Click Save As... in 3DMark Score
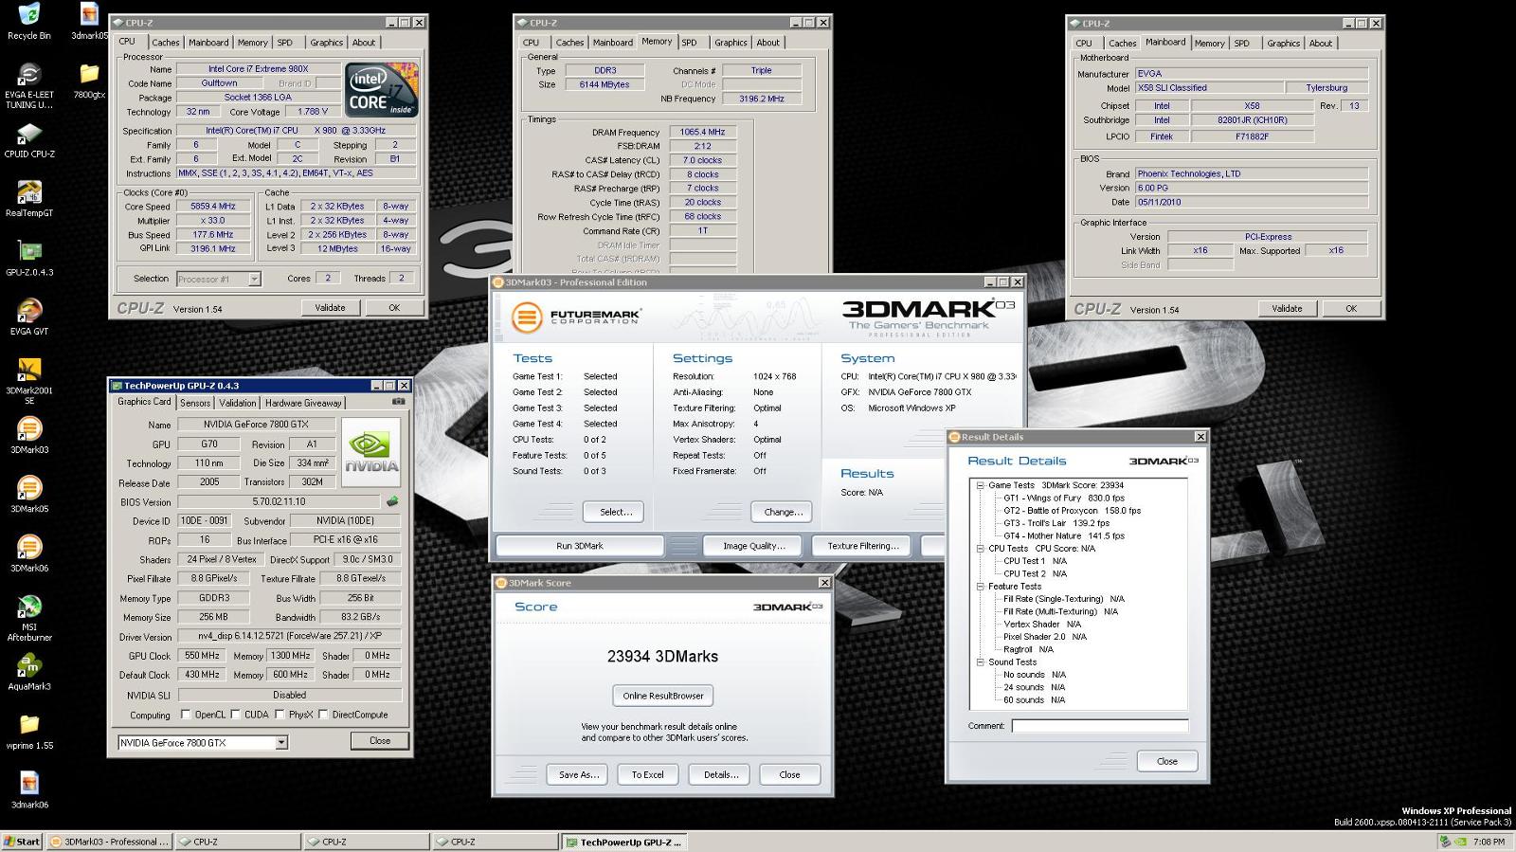Viewport: 1516px width, 852px height. pos(578,774)
